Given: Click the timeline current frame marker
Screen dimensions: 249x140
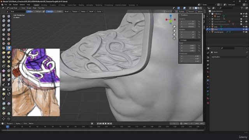Looking at the screenshot, I should coord(7,127).
